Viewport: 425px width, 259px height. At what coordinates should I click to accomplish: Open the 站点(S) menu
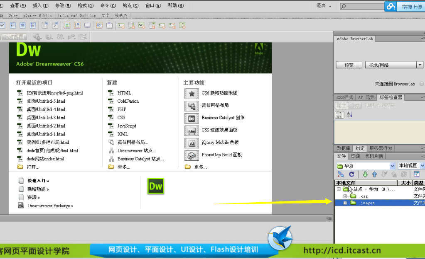[x=130, y=5]
